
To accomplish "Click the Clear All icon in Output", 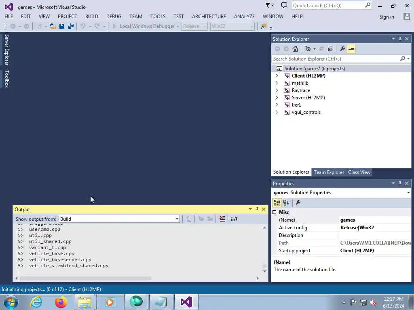I will (x=222, y=219).
